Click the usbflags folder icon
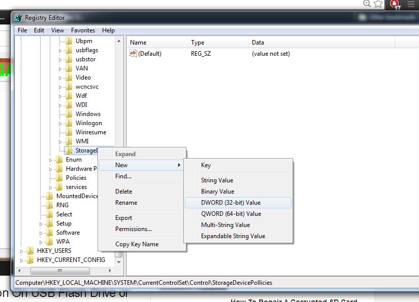419x302 pixels. pyautogui.click(x=69, y=50)
